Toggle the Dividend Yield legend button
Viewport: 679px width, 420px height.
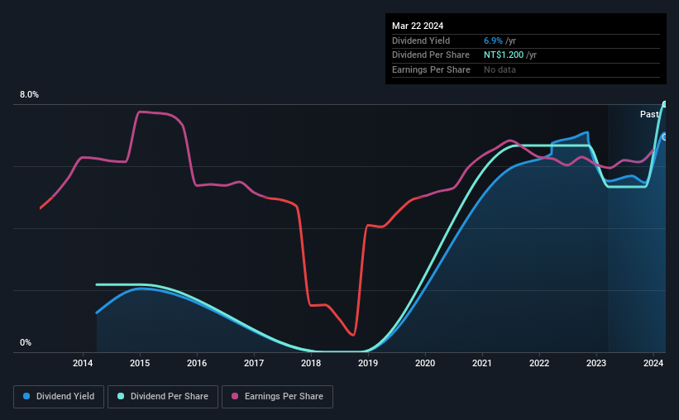click(x=59, y=396)
